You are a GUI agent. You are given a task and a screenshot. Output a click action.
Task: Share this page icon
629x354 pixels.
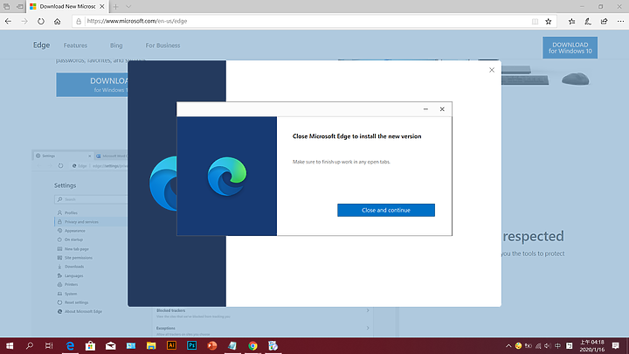pyautogui.click(x=605, y=21)
